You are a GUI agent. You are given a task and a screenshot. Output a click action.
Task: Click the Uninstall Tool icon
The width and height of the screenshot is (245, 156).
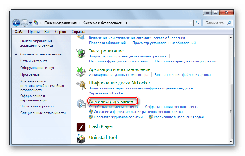point(81,139)
